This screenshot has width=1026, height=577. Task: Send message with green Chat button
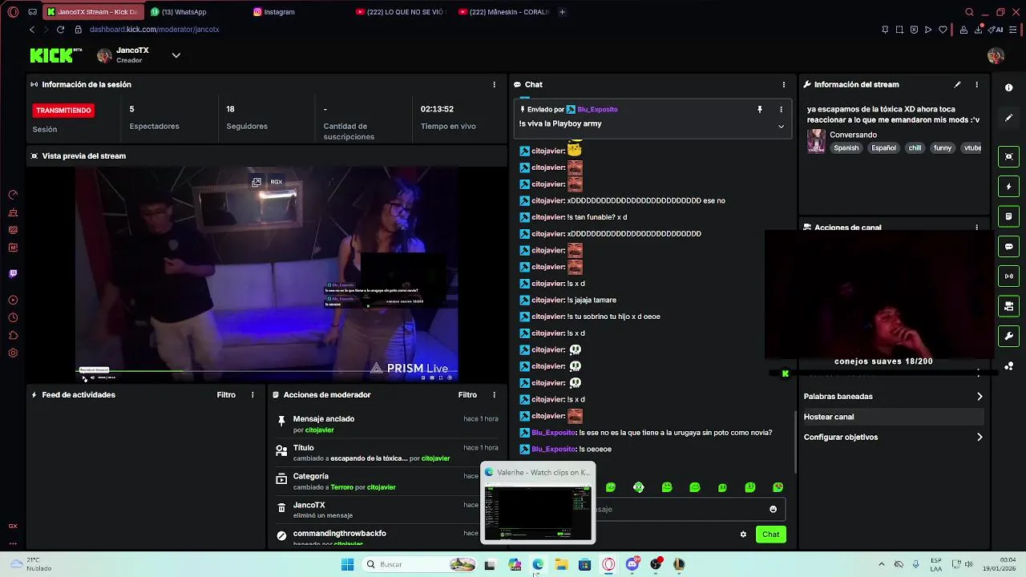(x=770, y=535)
